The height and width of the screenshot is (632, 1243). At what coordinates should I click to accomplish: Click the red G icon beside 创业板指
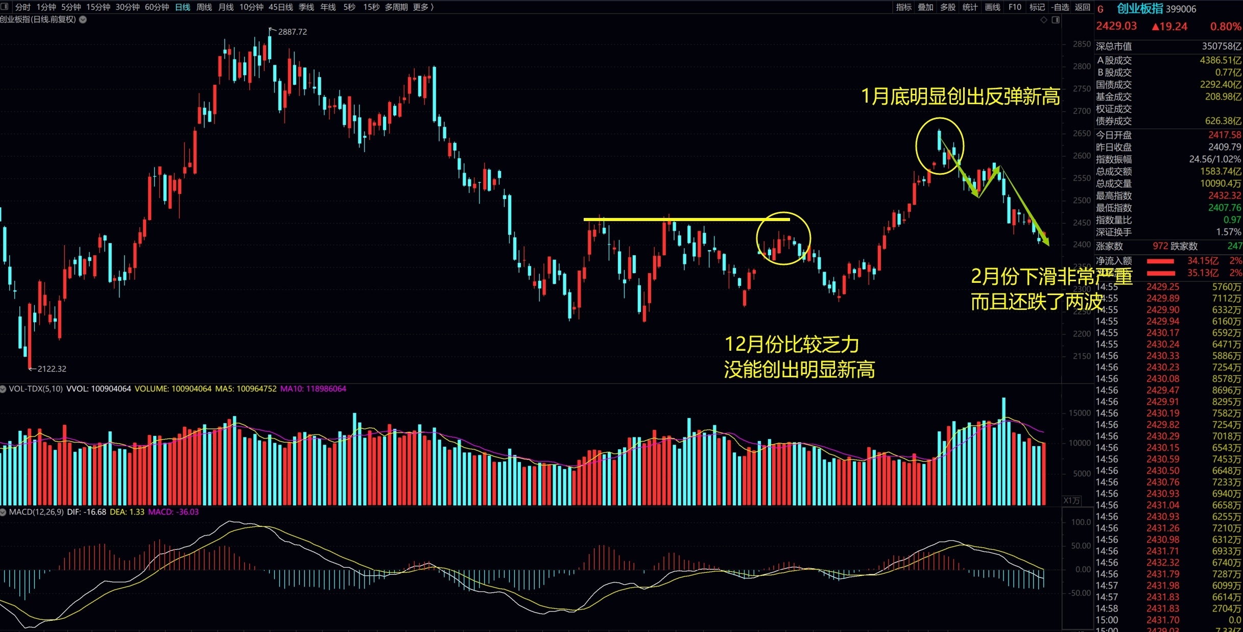[x=1101, y=9]
